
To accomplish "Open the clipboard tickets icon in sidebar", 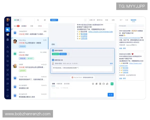I will click(x=8, y=39).
